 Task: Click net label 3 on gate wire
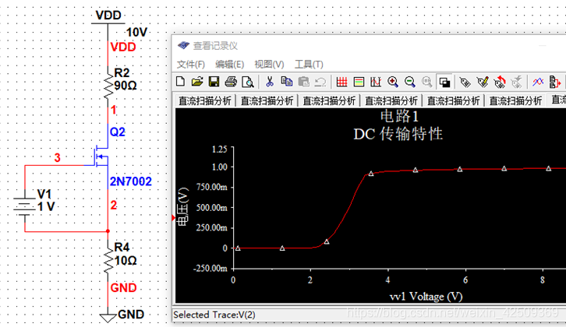click(x=57, y=157)
